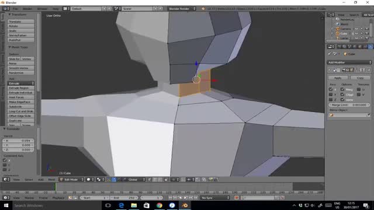Open the No Sync dropdown

point(215,198)
